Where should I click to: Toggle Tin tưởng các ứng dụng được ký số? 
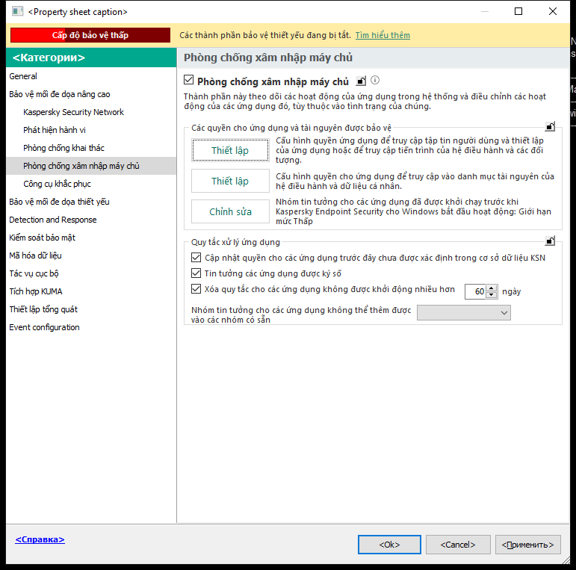click(x=196, y=273)
